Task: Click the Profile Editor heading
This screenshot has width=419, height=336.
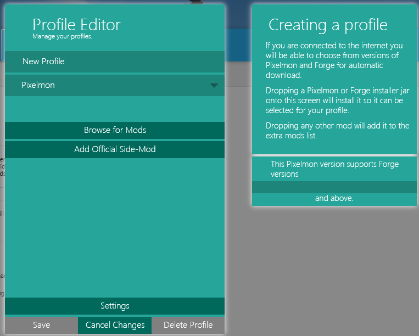Action: click(x=76, y=25)
